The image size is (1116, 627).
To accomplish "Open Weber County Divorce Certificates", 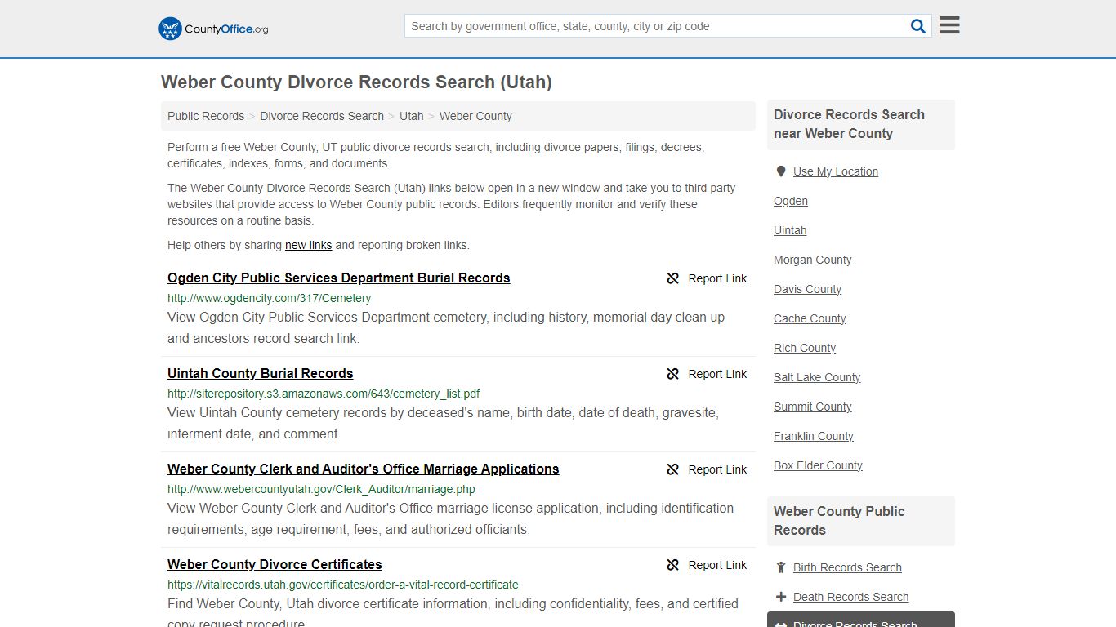I will (275, 564).
